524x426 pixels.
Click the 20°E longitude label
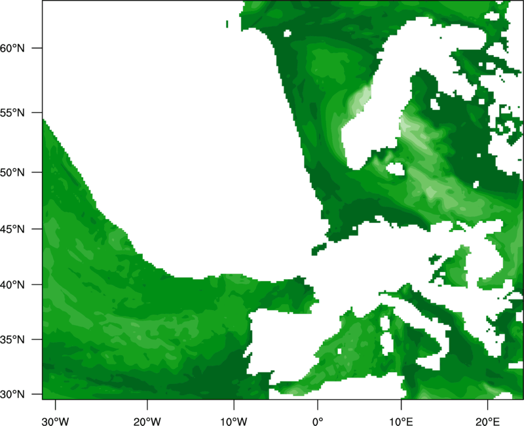pos(487,421)
